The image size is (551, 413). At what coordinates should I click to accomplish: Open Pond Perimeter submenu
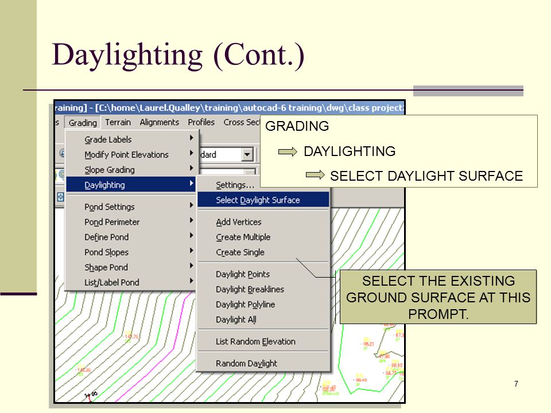click(x=131, y=222)
